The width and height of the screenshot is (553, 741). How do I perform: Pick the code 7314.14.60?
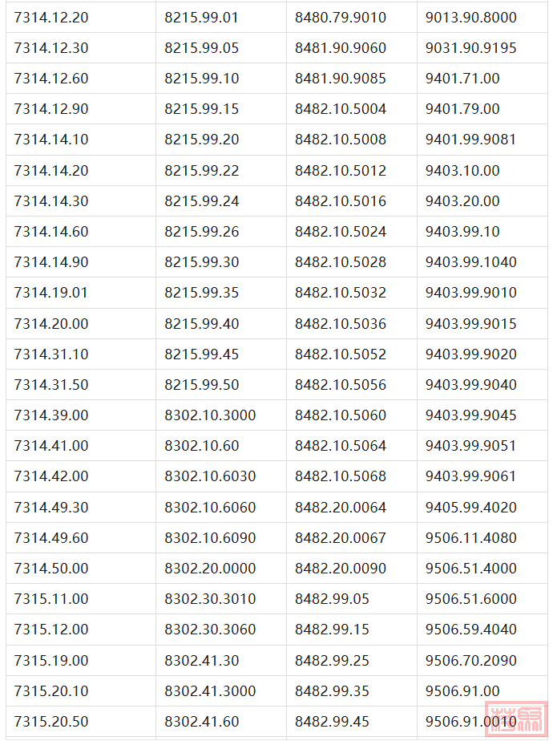coord(51,232)
